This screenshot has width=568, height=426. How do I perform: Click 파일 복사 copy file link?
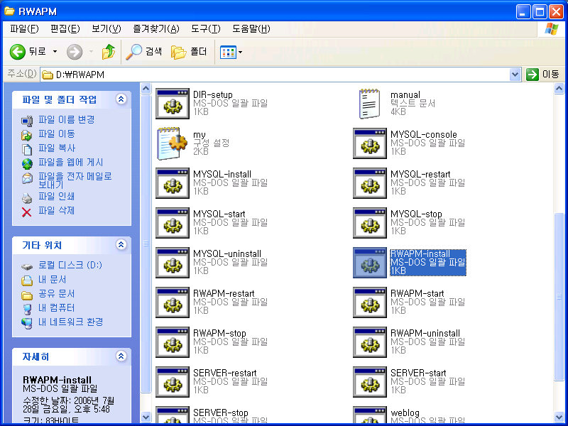click(57, 148)
